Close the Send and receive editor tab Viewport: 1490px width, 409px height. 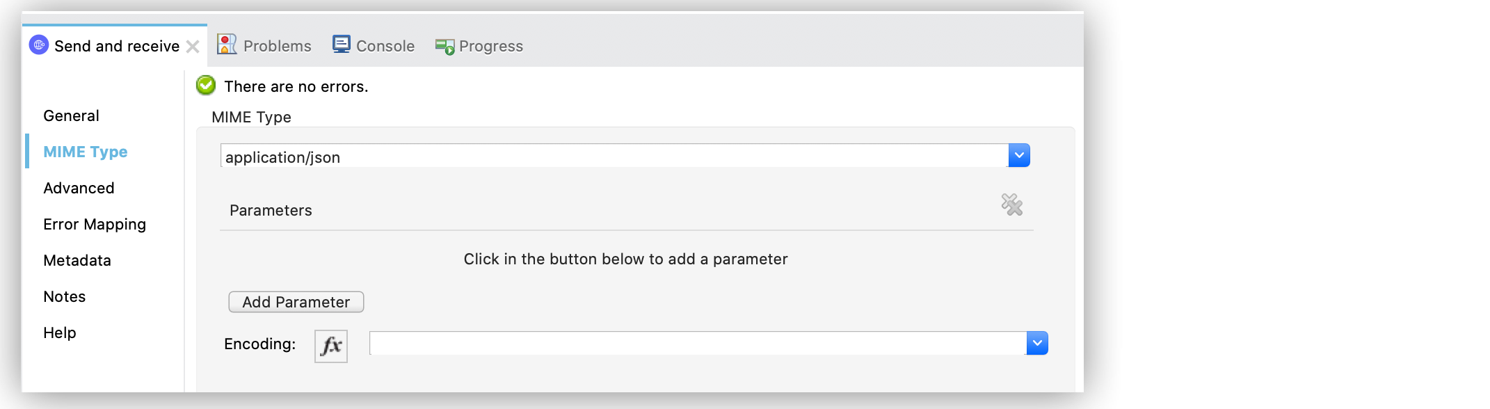[x=193, y=46]
